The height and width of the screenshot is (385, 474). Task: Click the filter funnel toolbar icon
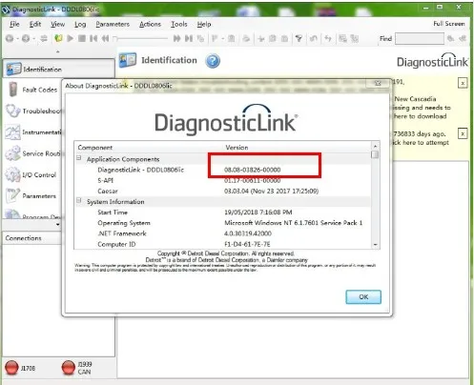point(299,38)
